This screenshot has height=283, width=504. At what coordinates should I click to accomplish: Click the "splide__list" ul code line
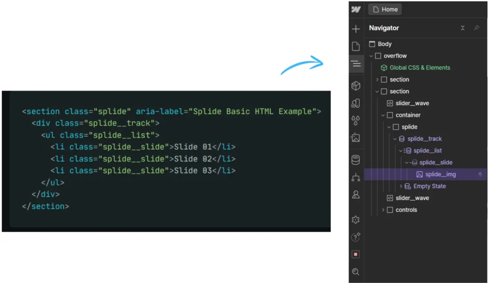(x=100, y=135)
